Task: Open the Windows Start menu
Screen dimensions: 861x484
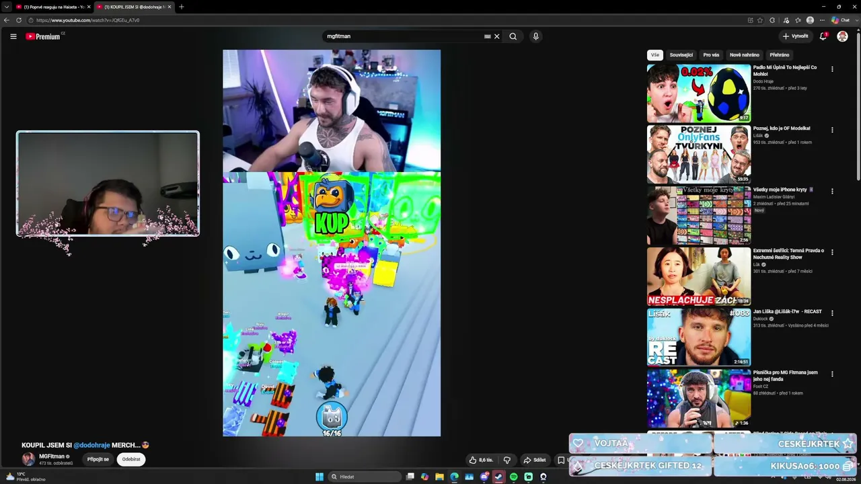Action: (320, 477)
